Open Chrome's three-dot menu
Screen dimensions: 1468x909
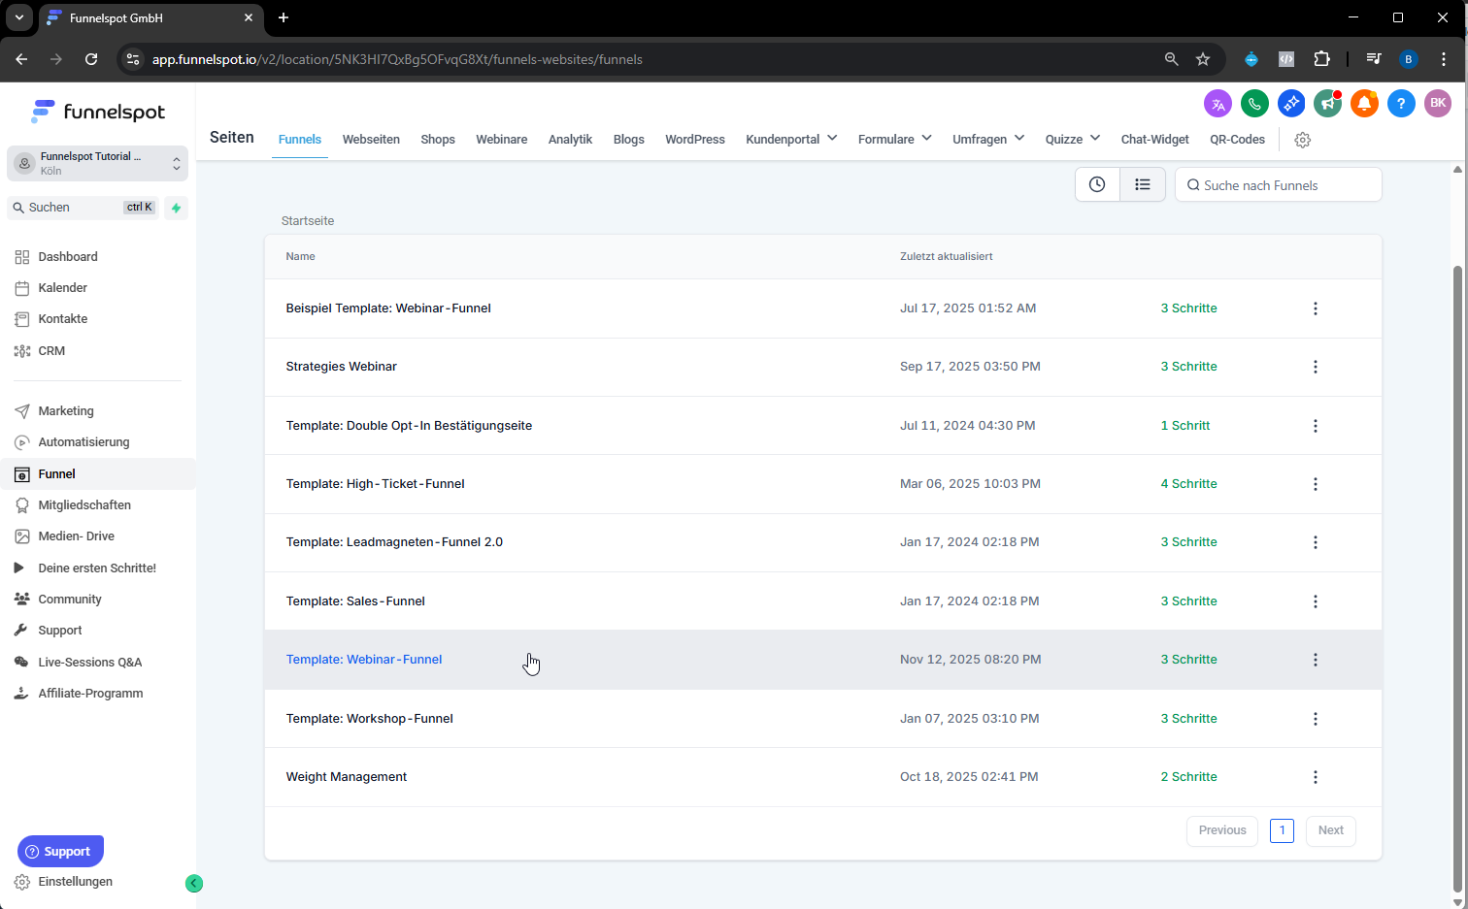pos(1444,59)
